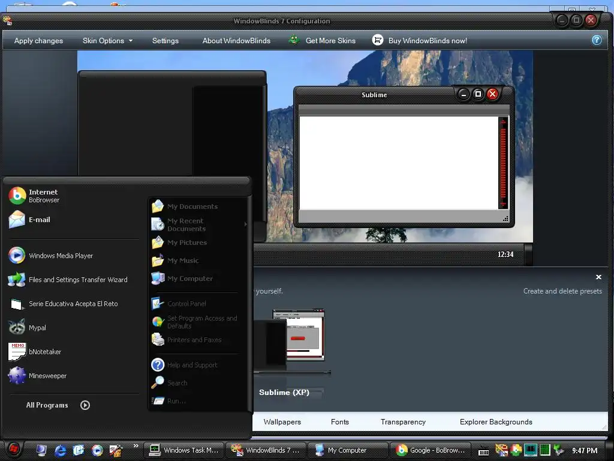Open My Pictures folder
Screen dimensions: 614x461
179,243
